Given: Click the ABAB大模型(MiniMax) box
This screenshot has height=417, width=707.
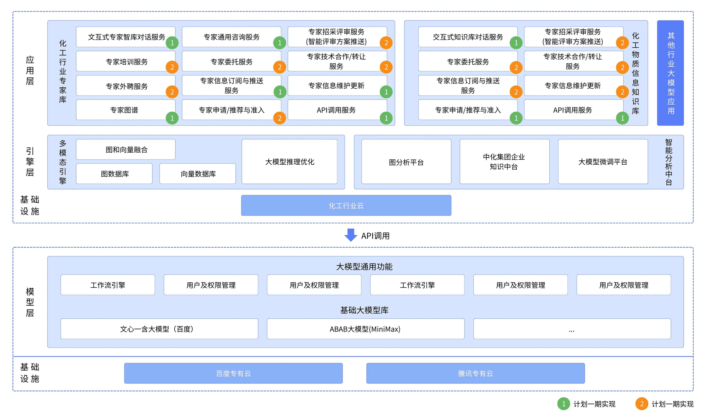Looking at the screenshot, I should tap(366, 329).
